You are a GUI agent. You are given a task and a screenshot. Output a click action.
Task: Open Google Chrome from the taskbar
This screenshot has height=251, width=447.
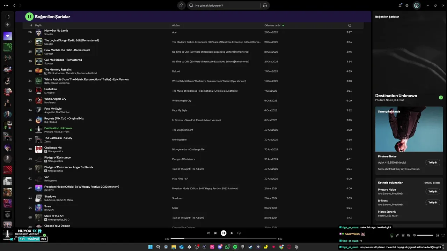click(x=281, y=247)
